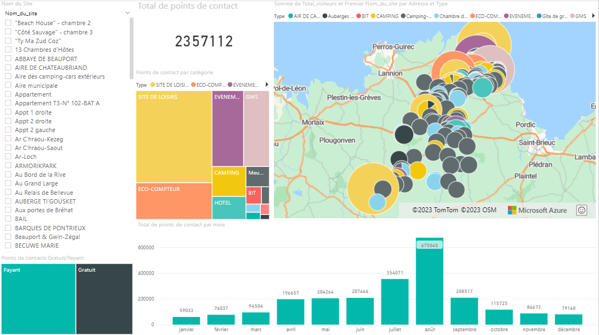Tick the ARMORIKPARK site checkbox
Viewport: 599px width, 335px height.
(x=8, y=166)
